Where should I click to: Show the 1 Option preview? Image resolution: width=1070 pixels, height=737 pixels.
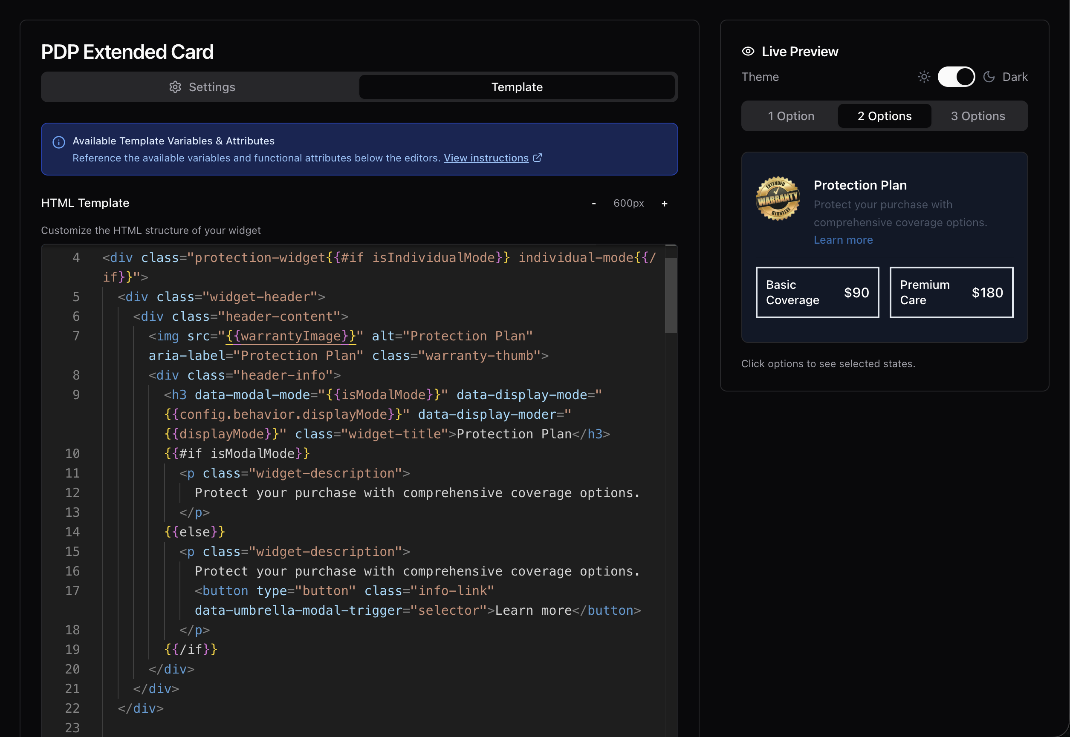(x=791, y=116)
